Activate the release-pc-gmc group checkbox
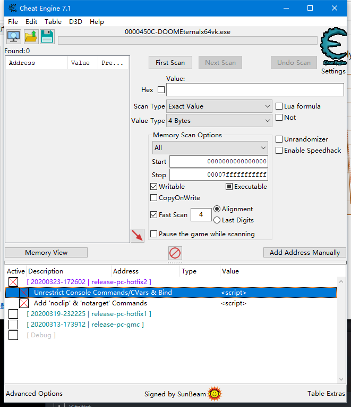Screen dimensions: 351x407 tap(13, 325)
